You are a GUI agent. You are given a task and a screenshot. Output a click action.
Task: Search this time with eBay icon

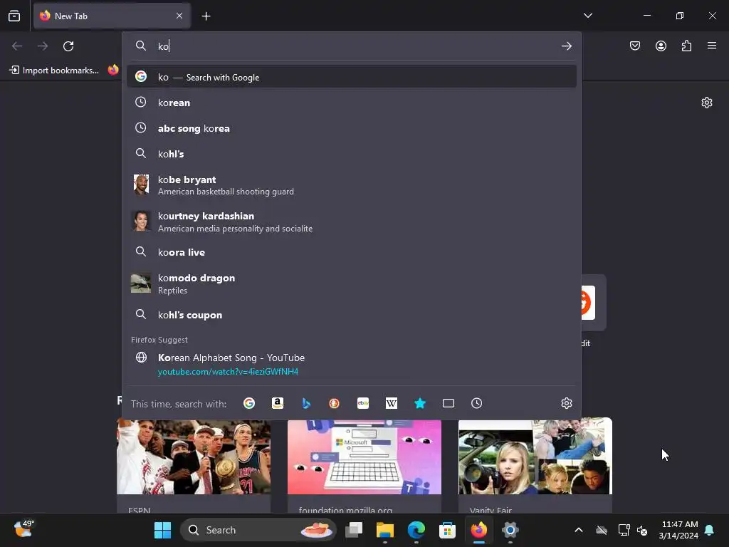363,403
